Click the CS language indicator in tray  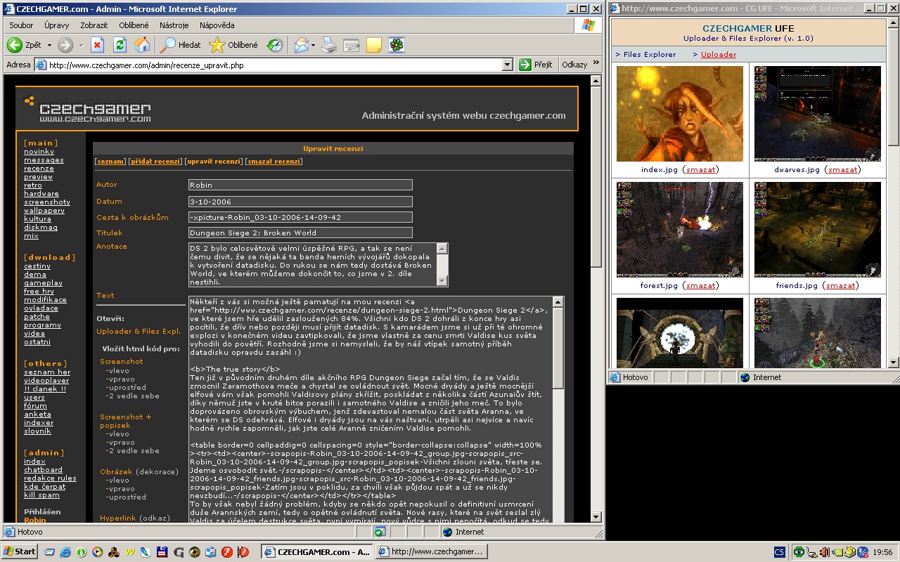click(x=779, y=551)
